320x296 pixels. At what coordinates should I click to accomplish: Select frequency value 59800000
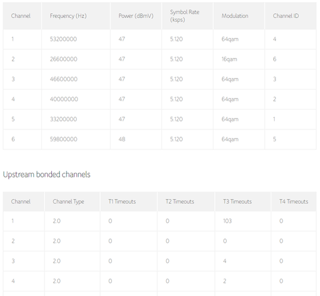tap(63, 139)
